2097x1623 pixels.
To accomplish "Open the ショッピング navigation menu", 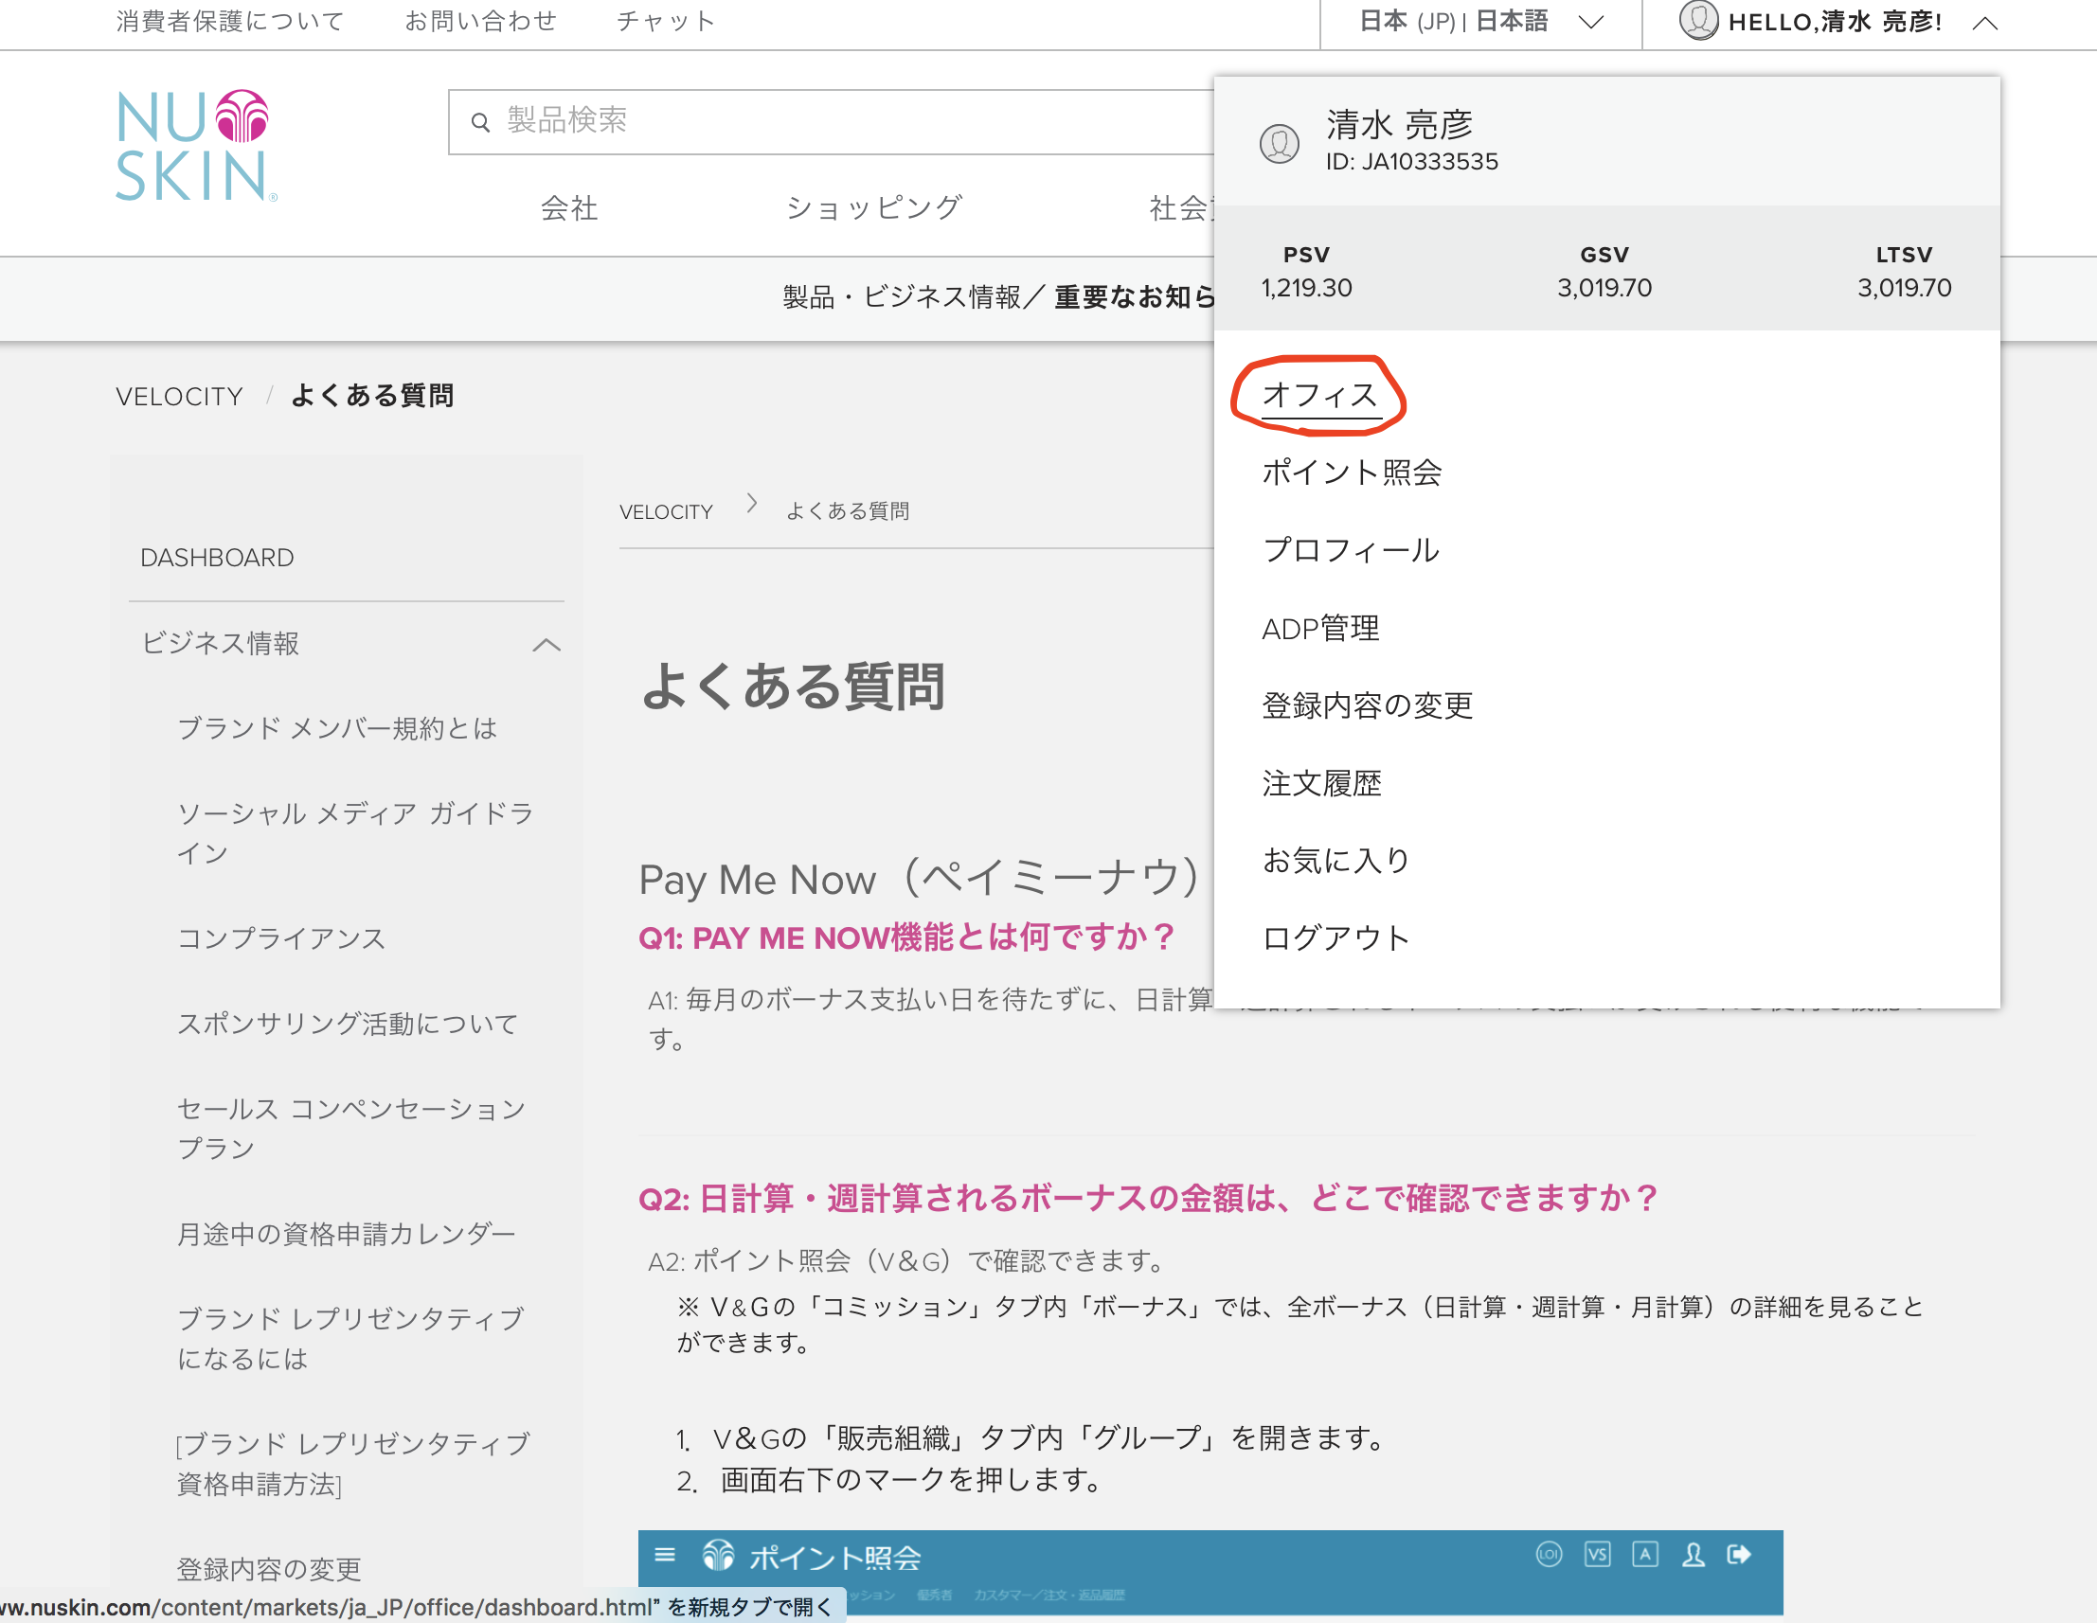I will (872, 207).
